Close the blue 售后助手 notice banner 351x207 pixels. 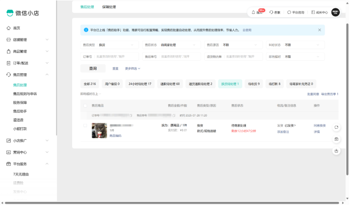319,30
